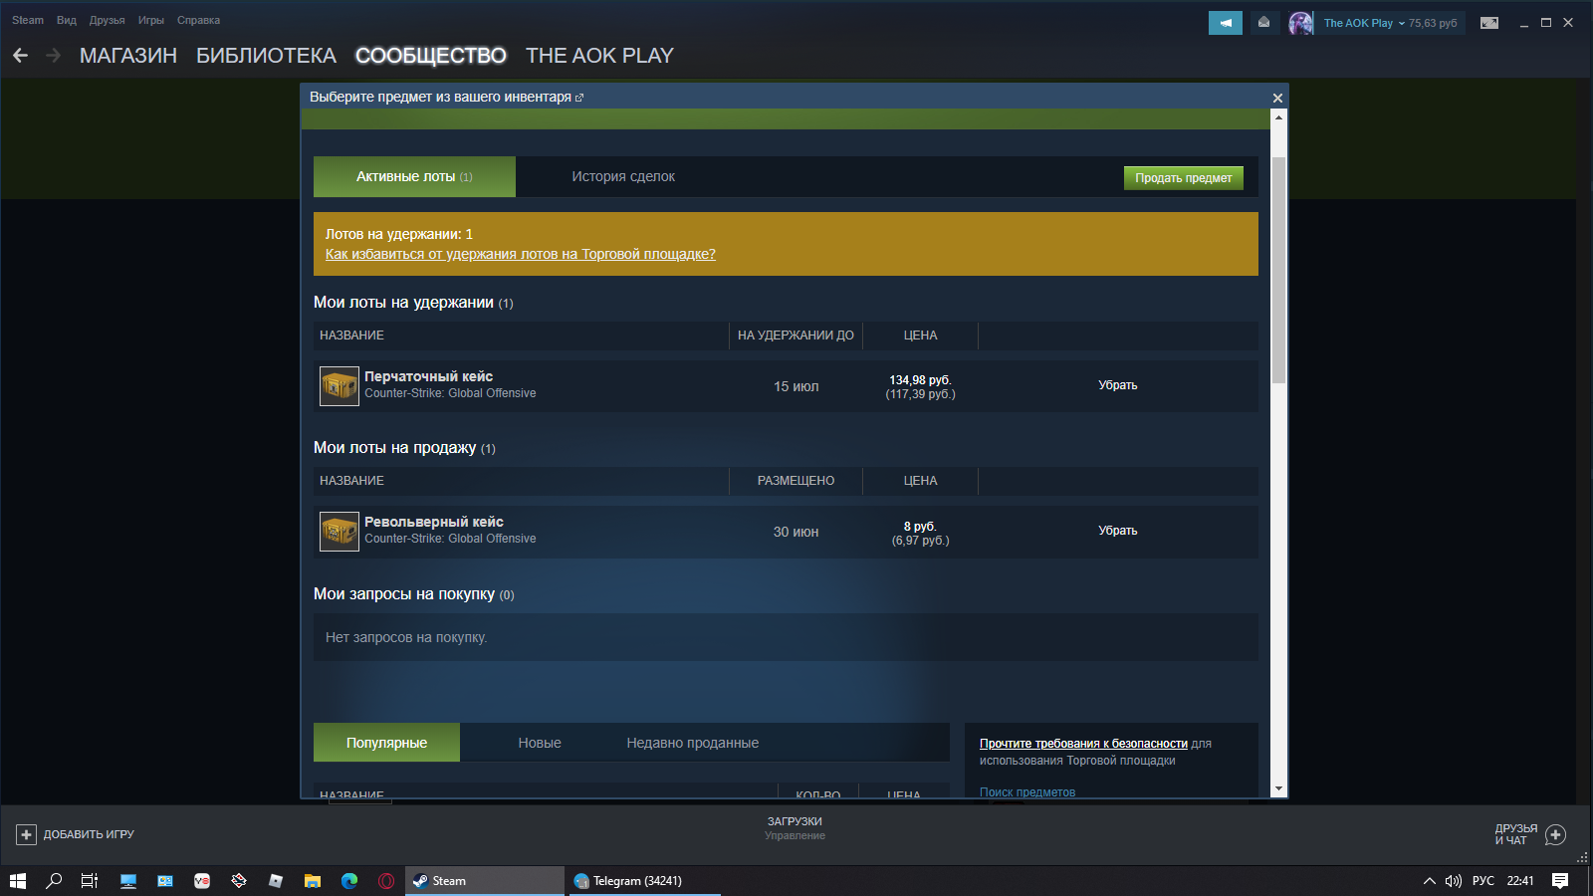Click the 8 руб. price value
Screen dimensions: 1593x896
920,526
